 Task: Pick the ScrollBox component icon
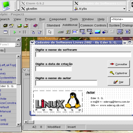(120, 32)
